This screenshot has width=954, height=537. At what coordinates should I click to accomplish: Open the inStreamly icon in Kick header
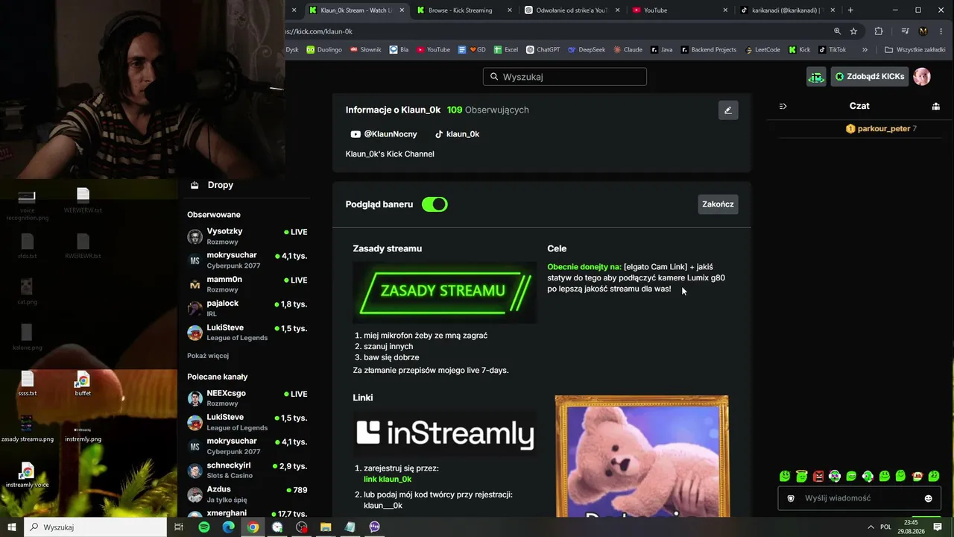point(817,77)
